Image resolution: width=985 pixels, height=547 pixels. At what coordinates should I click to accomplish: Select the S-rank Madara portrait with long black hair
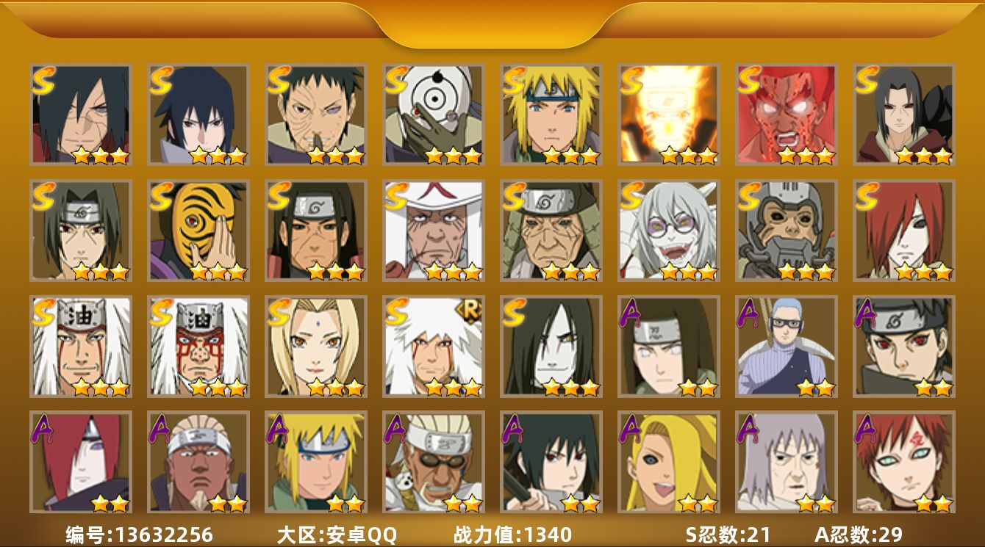81,115
